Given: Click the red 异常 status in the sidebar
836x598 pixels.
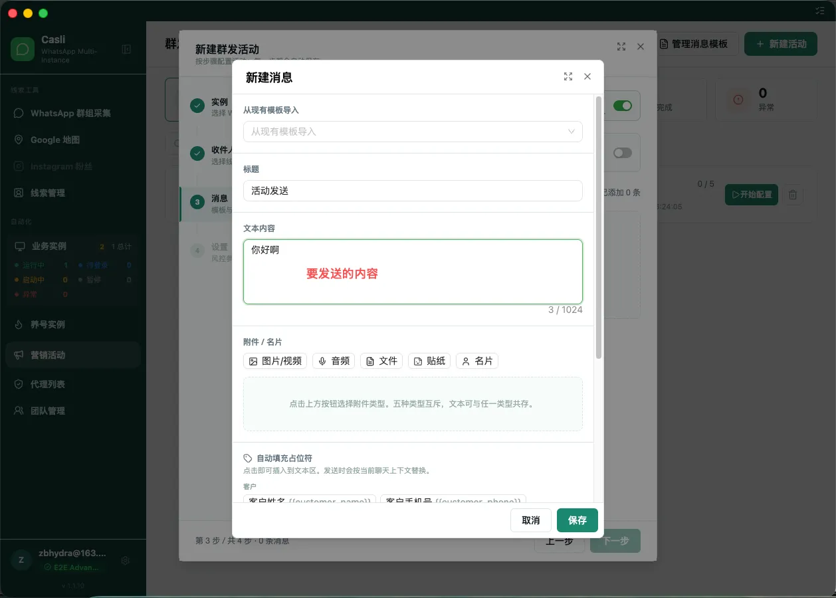Looking at the screenshot, I should click(41, 294).
